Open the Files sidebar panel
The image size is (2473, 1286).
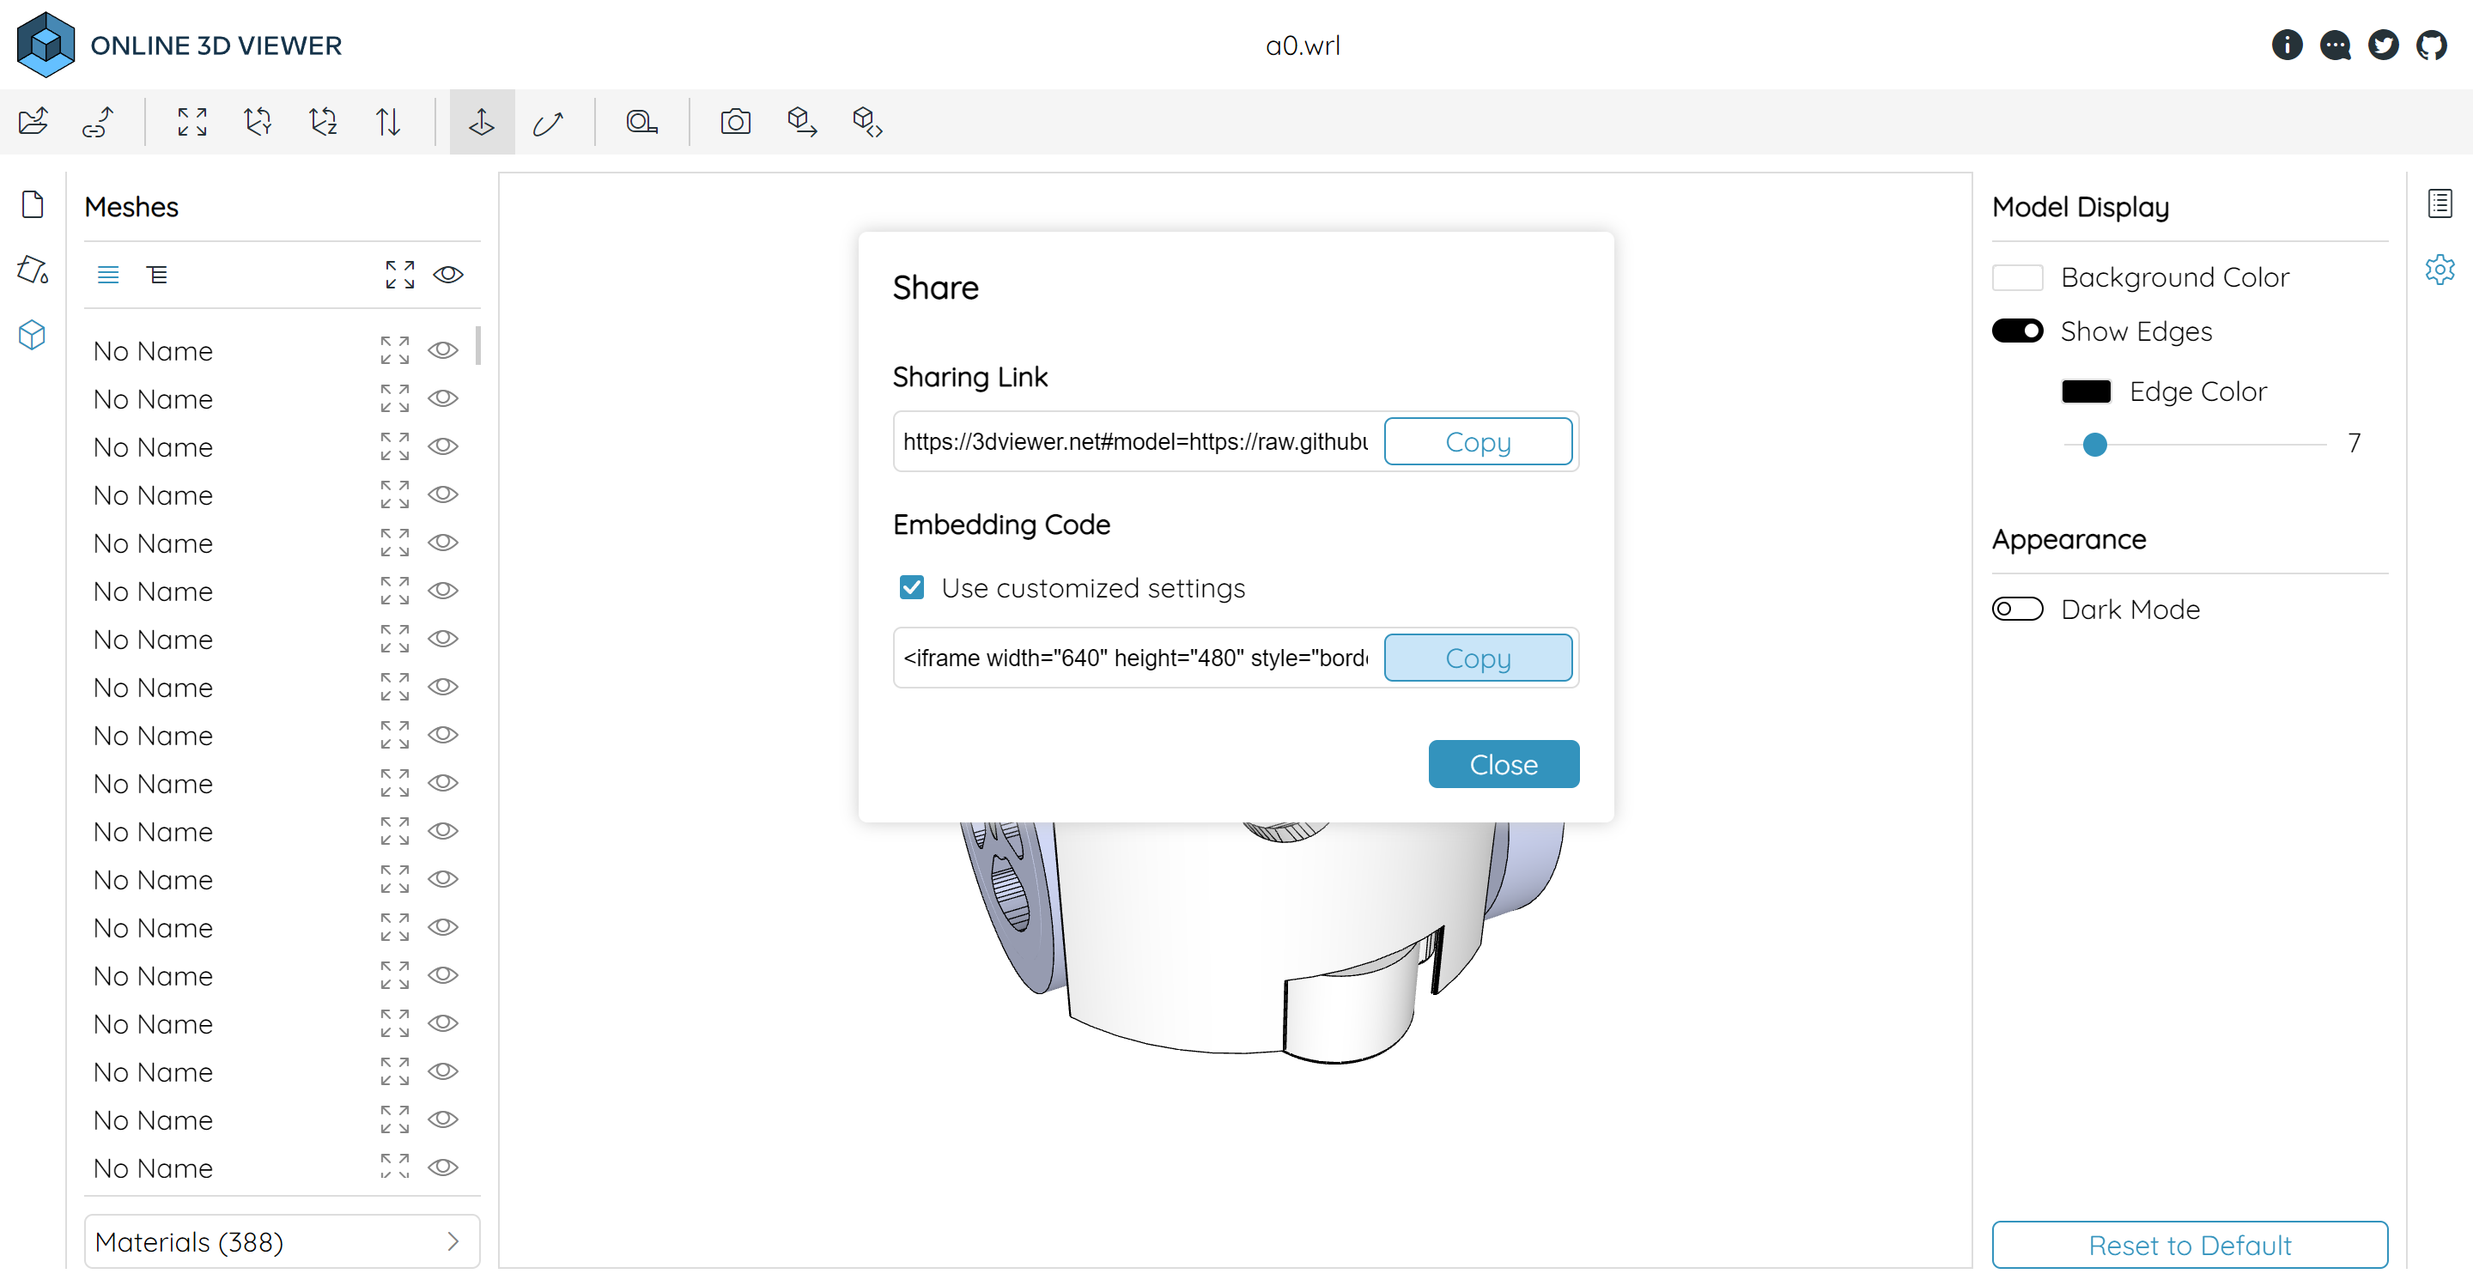33,204
